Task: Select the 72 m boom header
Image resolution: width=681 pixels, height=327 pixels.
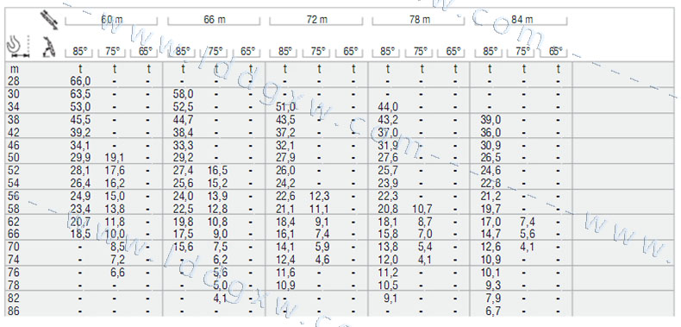Action: tap(316, 20)
